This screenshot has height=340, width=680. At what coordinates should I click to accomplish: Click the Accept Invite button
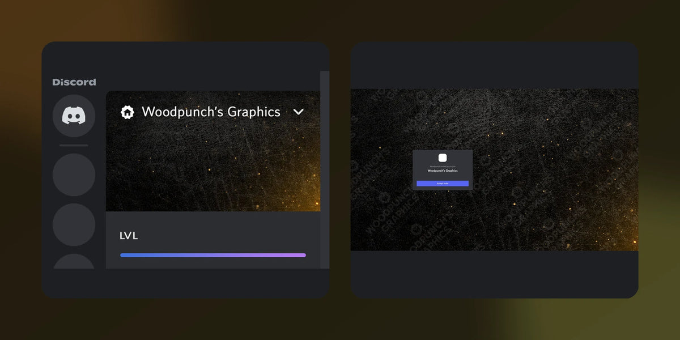click(x=443, y=184)
